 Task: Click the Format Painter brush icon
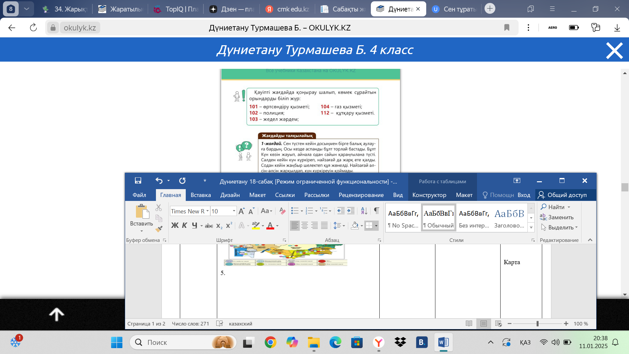[x=159, y=229]
